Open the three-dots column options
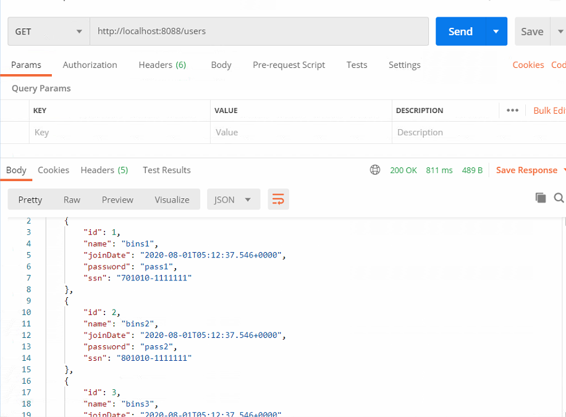Viewport: 566px width, 417px height. click(x=512, y=110)
